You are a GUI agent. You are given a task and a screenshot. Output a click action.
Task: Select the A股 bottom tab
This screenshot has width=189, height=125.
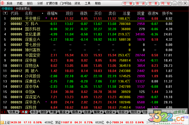click(25, 112)
